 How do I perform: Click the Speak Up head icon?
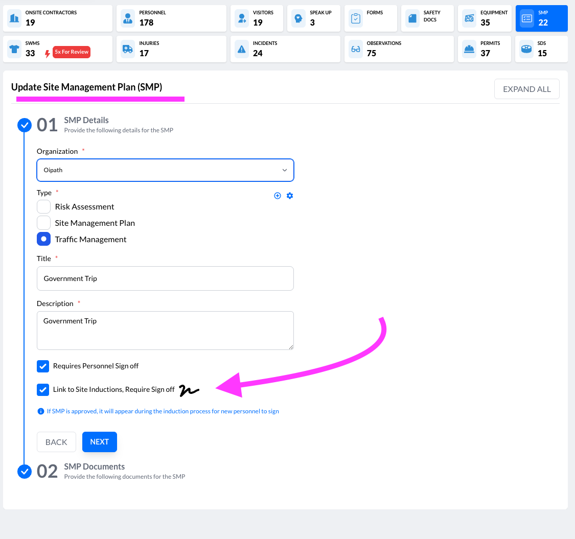(x=298, y=18)
